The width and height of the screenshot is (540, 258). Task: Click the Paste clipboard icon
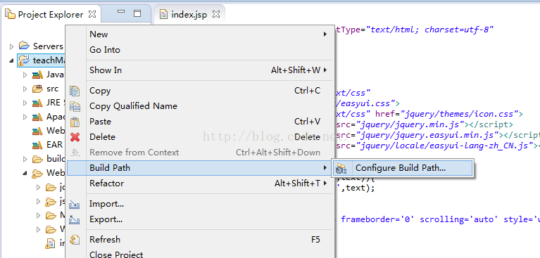(75, 122)
